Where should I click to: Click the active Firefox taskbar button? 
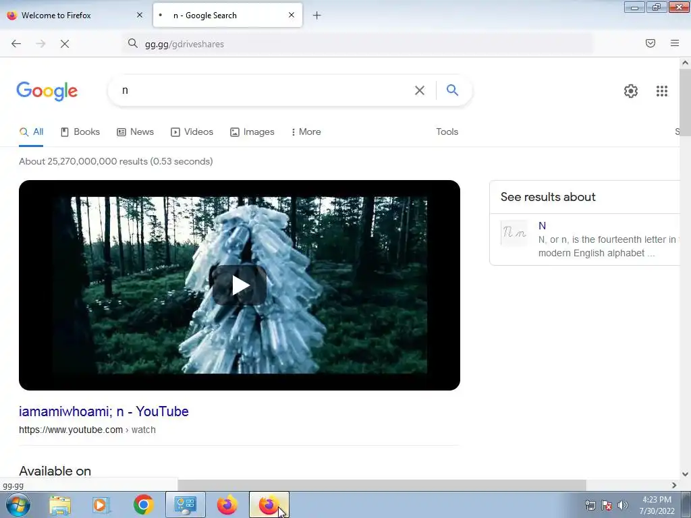point(269,505)
